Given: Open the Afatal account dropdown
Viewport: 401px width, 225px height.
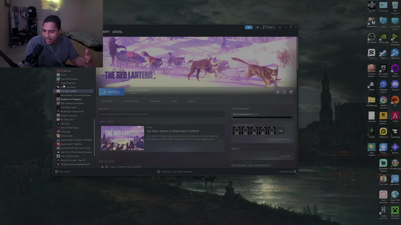Looking at the screenshot, I should click(269, 27).
